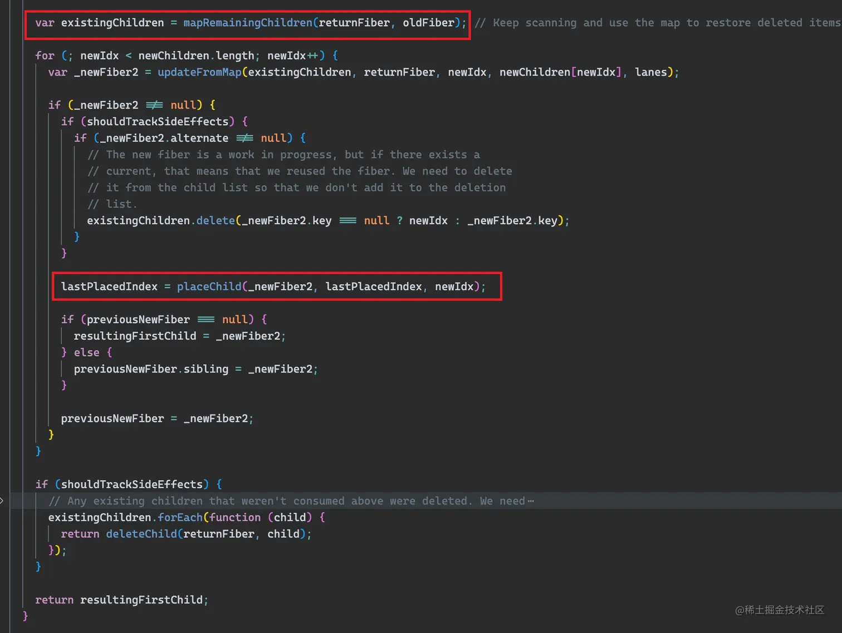Screen dimensions: 842x633
Task: Click the comment "it from the child list"
Action: 296,187
